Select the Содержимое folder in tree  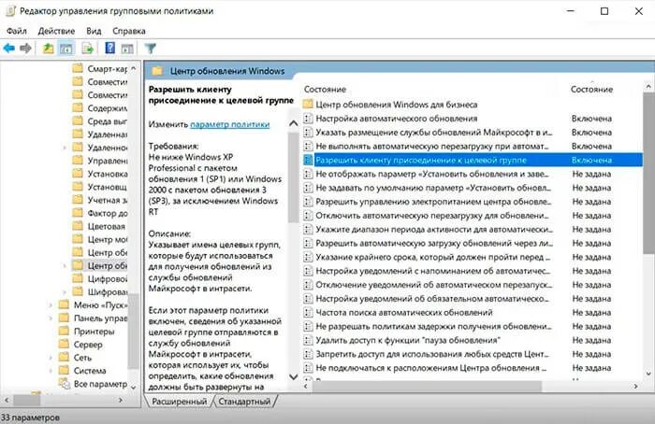pyautogui.click(x=100, y=107)
